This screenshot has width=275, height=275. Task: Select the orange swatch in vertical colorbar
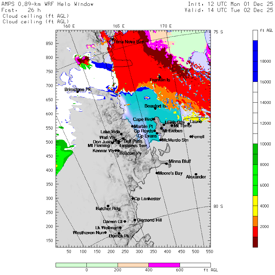(255, 221)
